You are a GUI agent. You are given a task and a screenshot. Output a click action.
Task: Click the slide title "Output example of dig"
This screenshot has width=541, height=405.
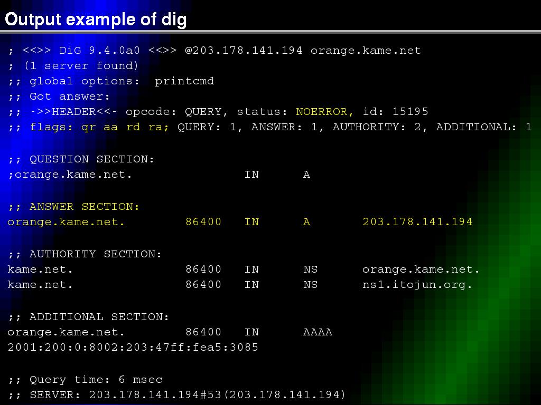click(96, 20)
